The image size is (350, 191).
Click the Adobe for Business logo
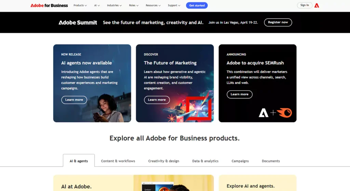point(49,5)
